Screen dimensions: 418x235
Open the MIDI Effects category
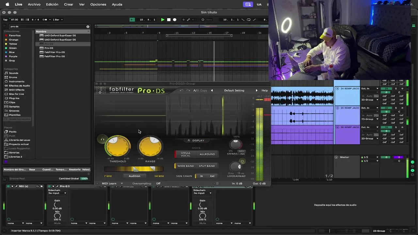(x=16, y=90)
